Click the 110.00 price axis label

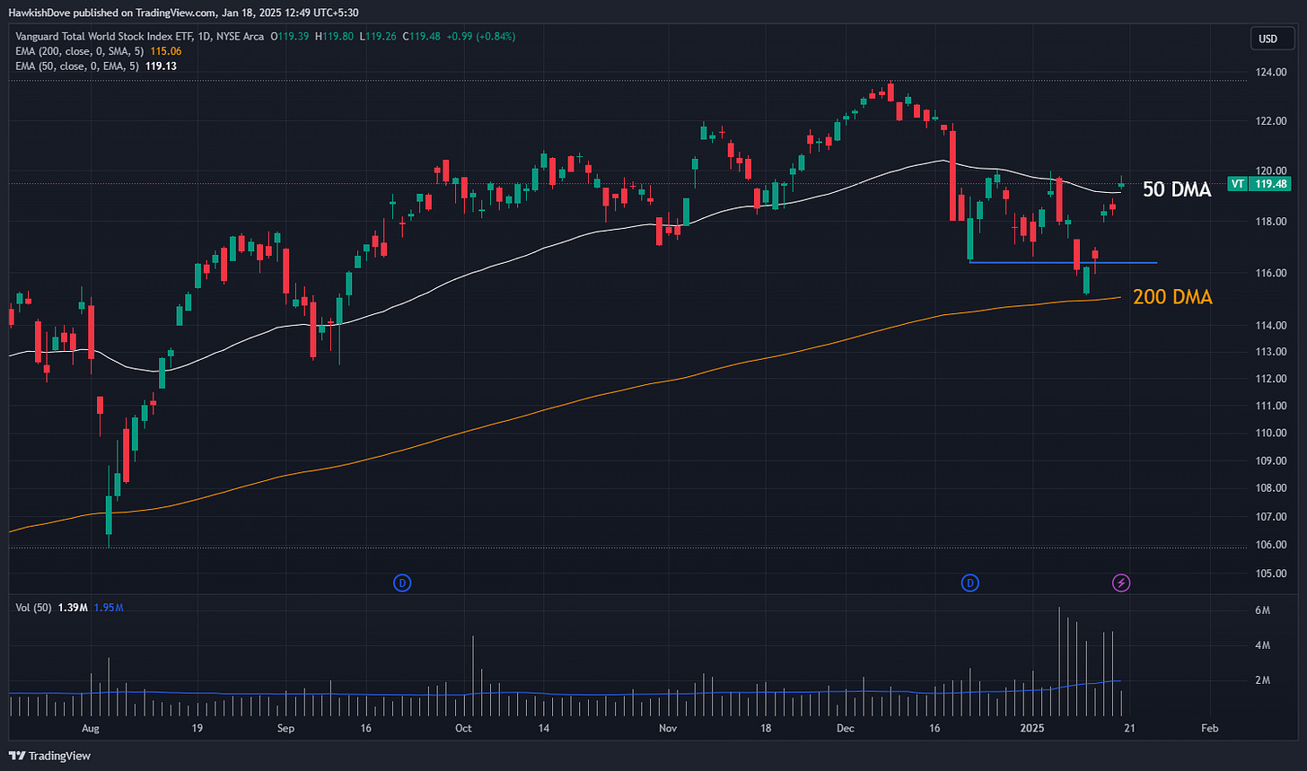pyautogui.click(x=1272, y=433)
